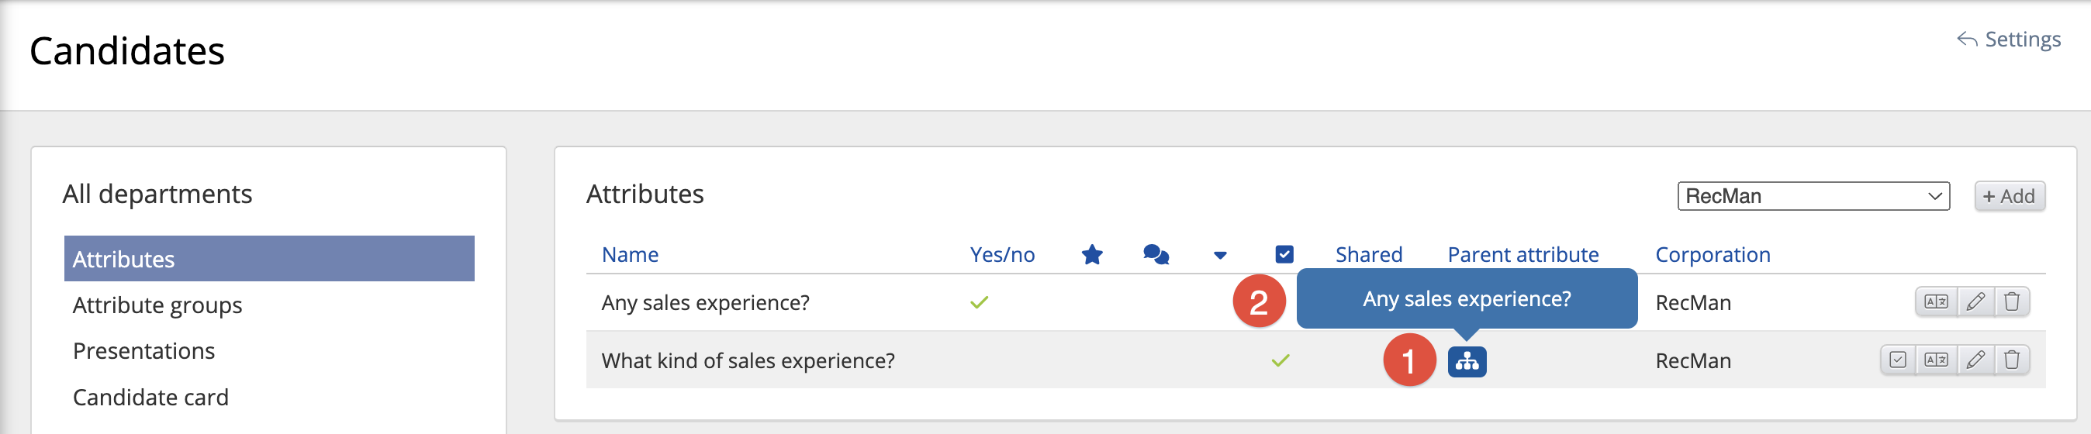Translate the "Any sales experience?" attribute
The image size is (2091, 434).
coord(1935,301)
